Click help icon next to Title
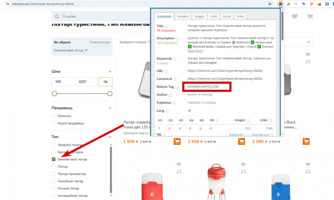This screenshot has width=334, height=200. pos(167,26)
